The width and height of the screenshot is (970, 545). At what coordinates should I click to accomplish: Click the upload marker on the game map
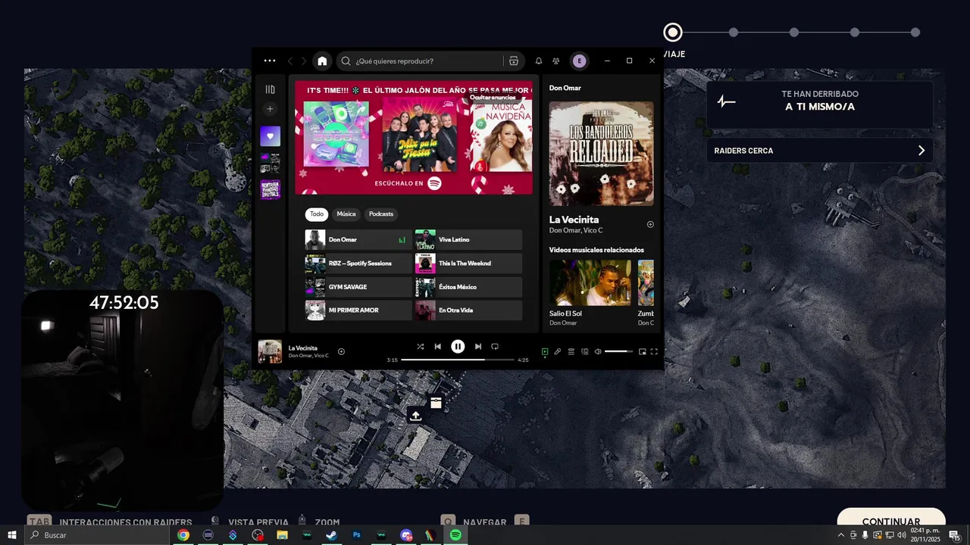[x=415, y=415]
